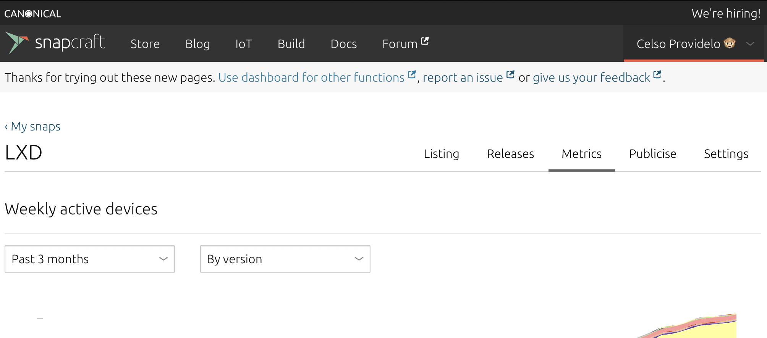Switch to the Listing tab
The image size is (767, 338).
(x=441, y=154)
